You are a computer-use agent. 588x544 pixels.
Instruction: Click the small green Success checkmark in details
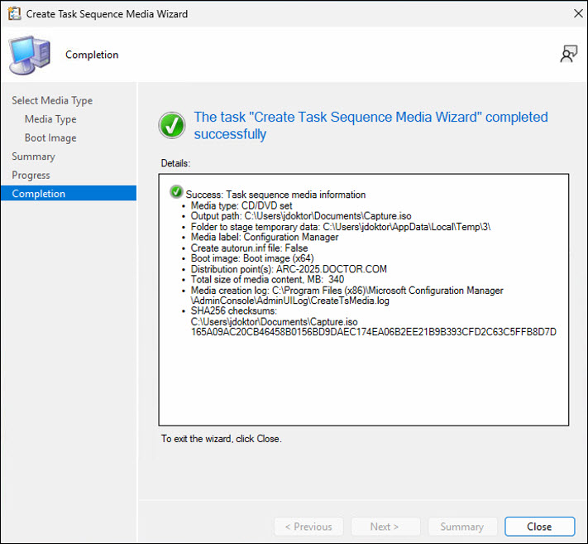click(x=176, y=192)
